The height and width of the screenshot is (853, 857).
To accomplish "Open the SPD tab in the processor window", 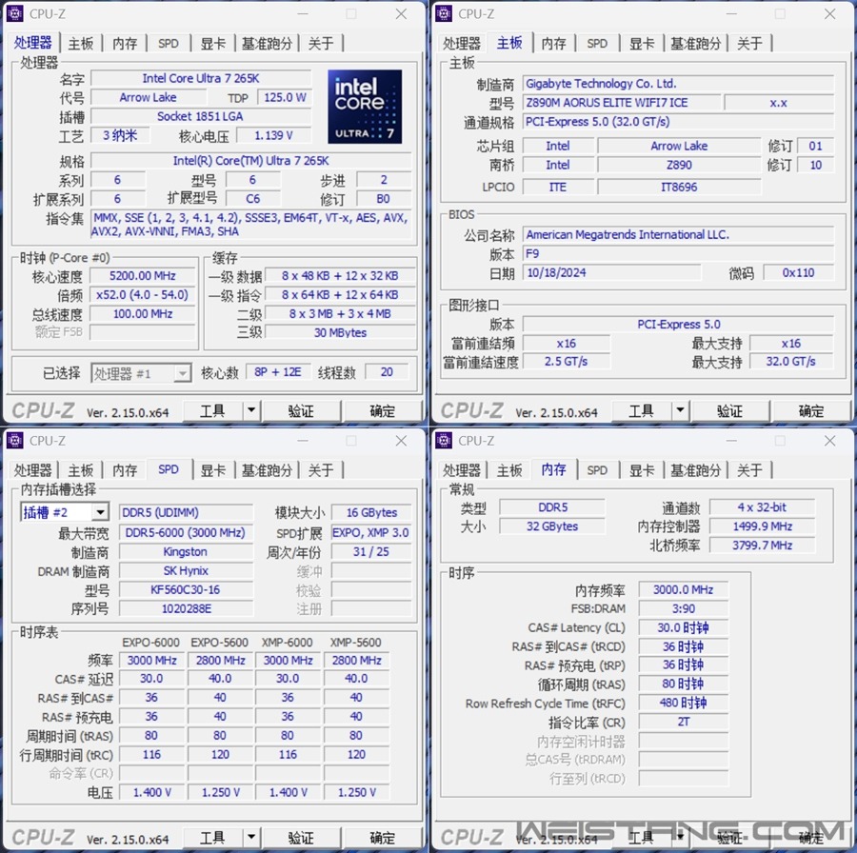I will tap(169, 43).
